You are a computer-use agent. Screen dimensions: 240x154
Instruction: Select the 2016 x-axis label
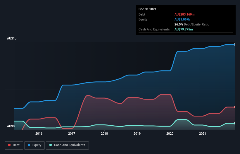[x=39, y=134]
